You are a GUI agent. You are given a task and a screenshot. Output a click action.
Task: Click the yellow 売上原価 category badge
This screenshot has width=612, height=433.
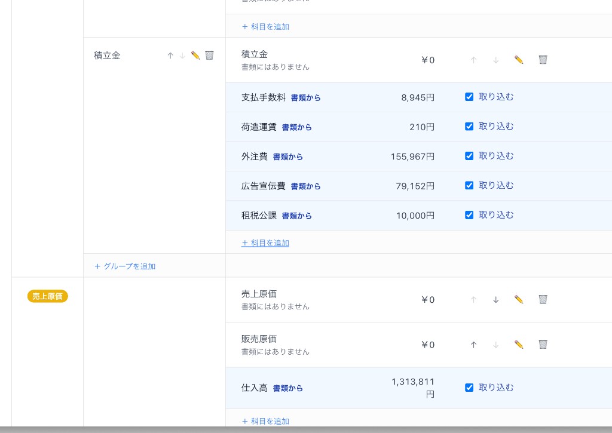point(48,296)
